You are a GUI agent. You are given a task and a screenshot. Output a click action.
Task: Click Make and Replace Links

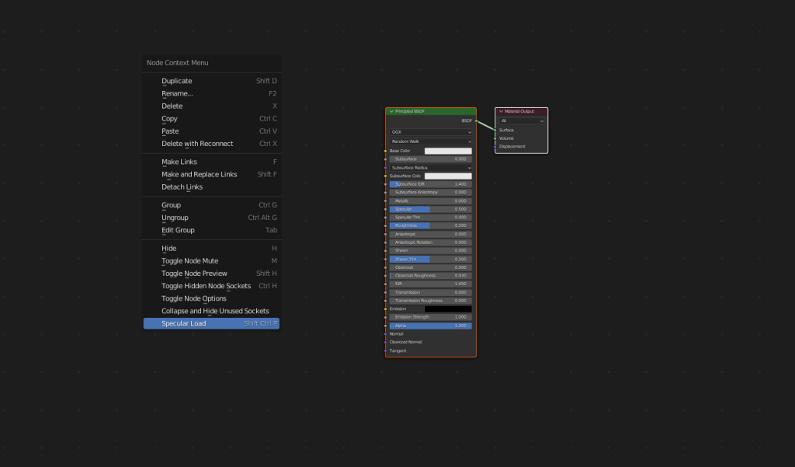click(x=199, y=174)
